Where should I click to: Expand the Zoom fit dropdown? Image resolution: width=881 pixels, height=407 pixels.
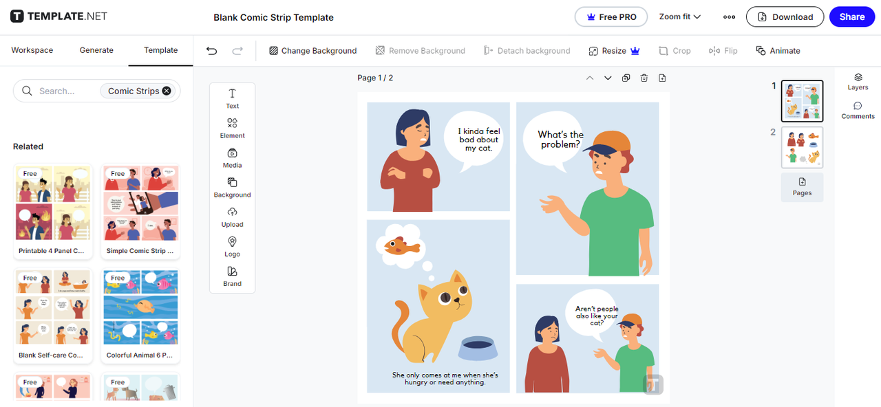(x=680, y=17)
